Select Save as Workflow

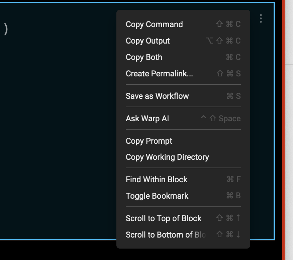tap(157, 96)
